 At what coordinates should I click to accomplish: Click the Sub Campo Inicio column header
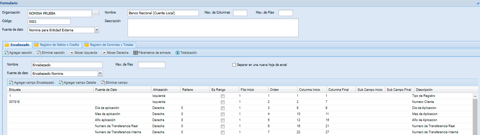pyautogui.click(x=371, y=90)
